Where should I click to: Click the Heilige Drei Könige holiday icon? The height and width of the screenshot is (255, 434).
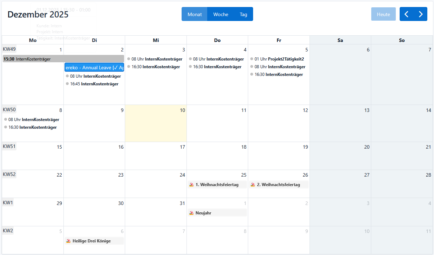tap(68, 241)
